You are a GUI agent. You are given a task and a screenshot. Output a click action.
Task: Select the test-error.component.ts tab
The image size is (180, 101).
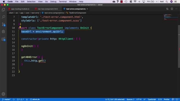[x=76, y=9]
